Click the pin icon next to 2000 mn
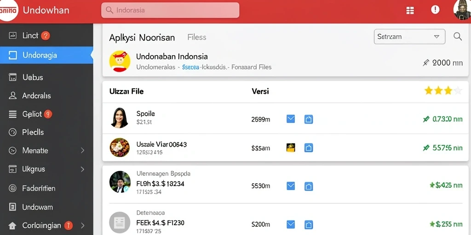Image resolution: width=471 pixels, height=235 pixels. 425,62
